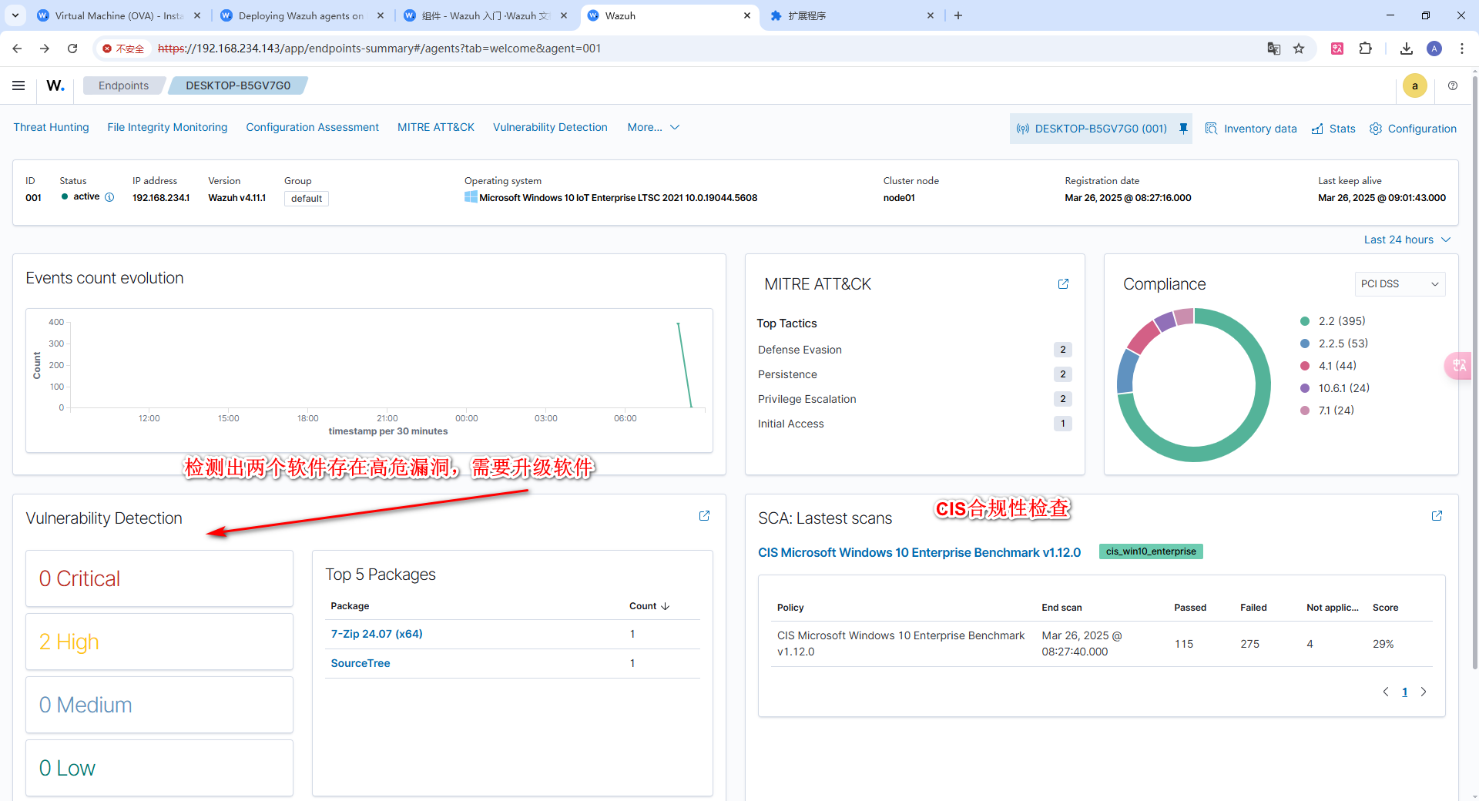Click the floating pink translate widget

coord(1459,365)
